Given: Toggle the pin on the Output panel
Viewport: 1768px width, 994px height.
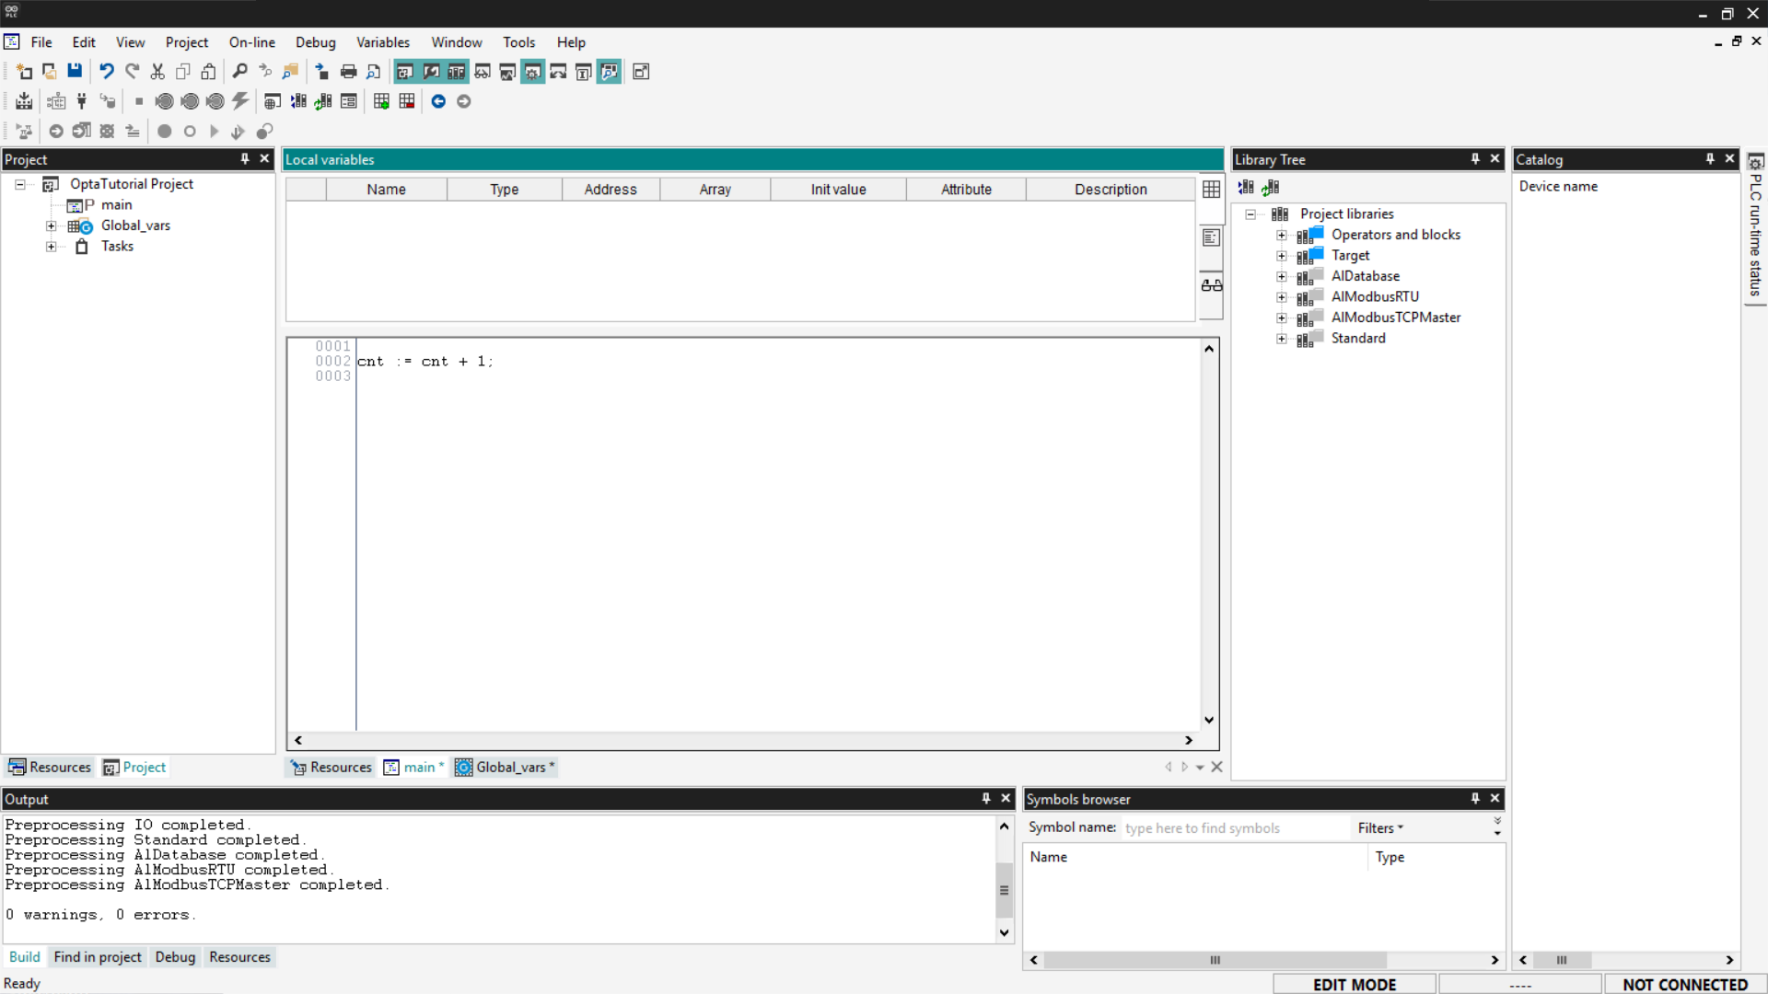Looking at the screenshot, I should 986,799.
